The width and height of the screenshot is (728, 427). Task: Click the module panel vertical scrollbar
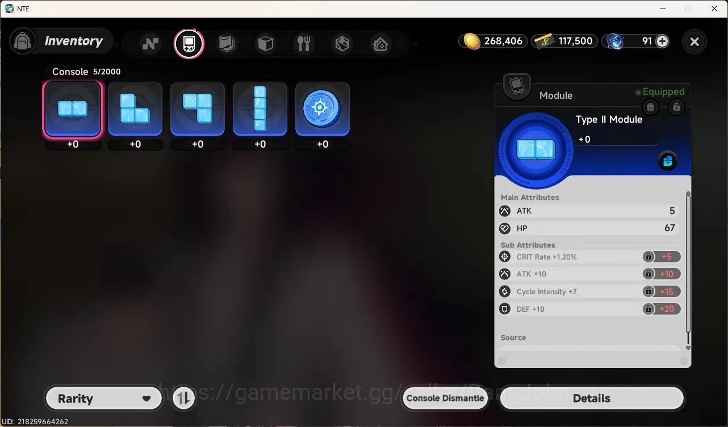click(x=688, y=270)
